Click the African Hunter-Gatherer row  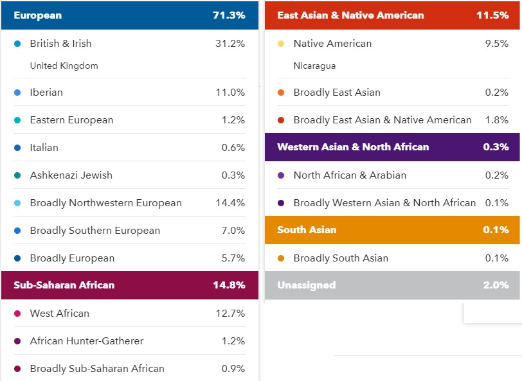click(130, 341)
